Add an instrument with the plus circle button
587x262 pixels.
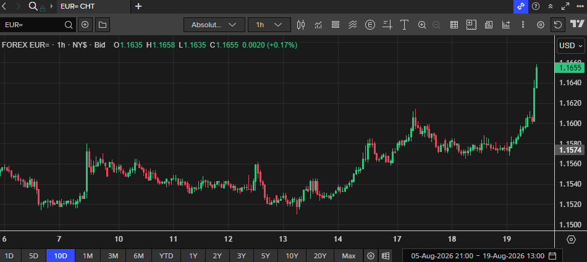tap(85, 25)
